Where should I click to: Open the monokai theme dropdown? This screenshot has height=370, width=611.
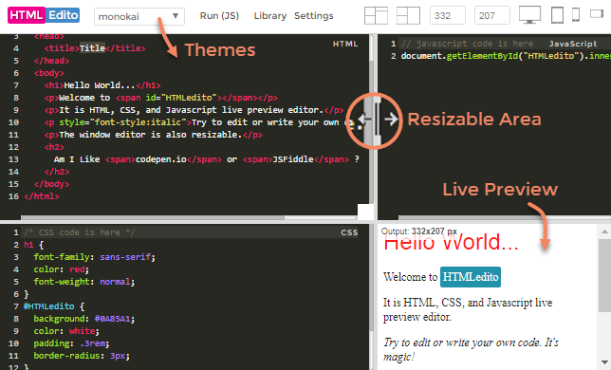(139, 16)
